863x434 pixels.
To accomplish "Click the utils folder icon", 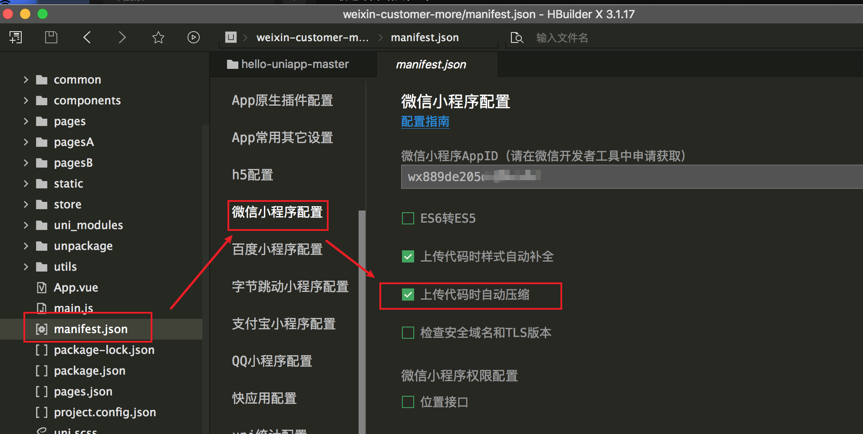I will [42, 267].
